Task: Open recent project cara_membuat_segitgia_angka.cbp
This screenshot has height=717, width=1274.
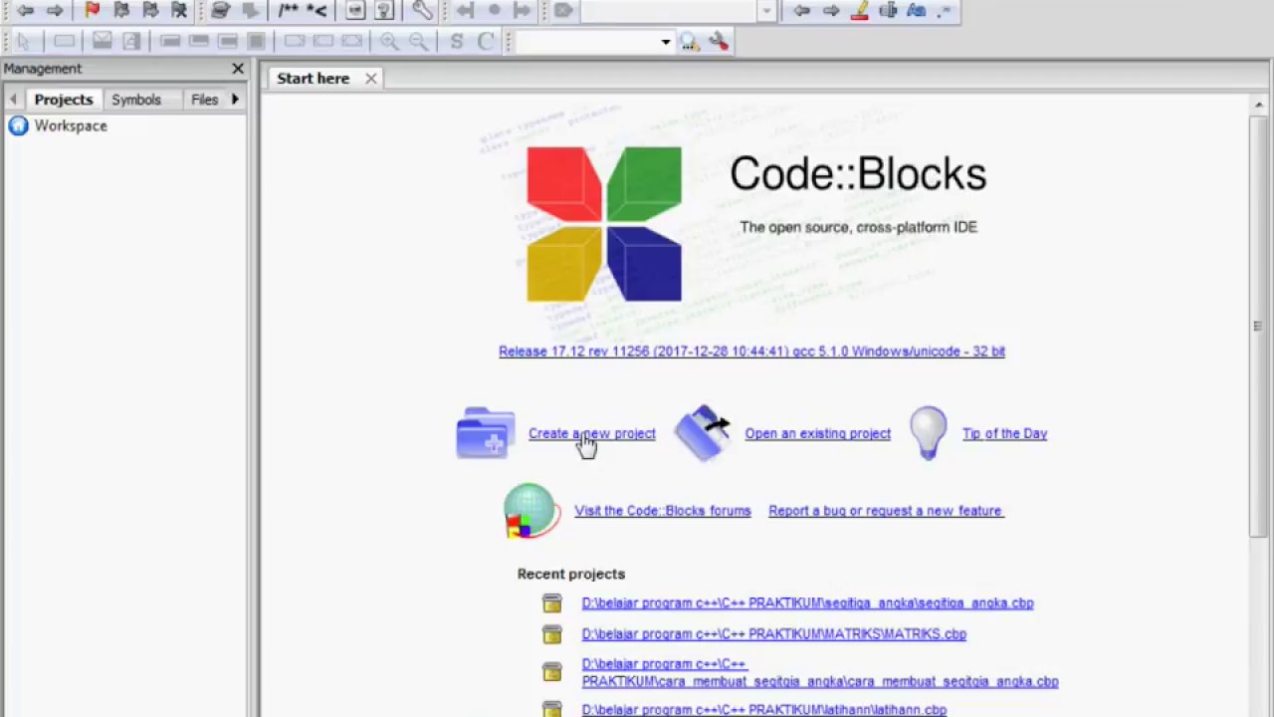Action: [819, 673]
